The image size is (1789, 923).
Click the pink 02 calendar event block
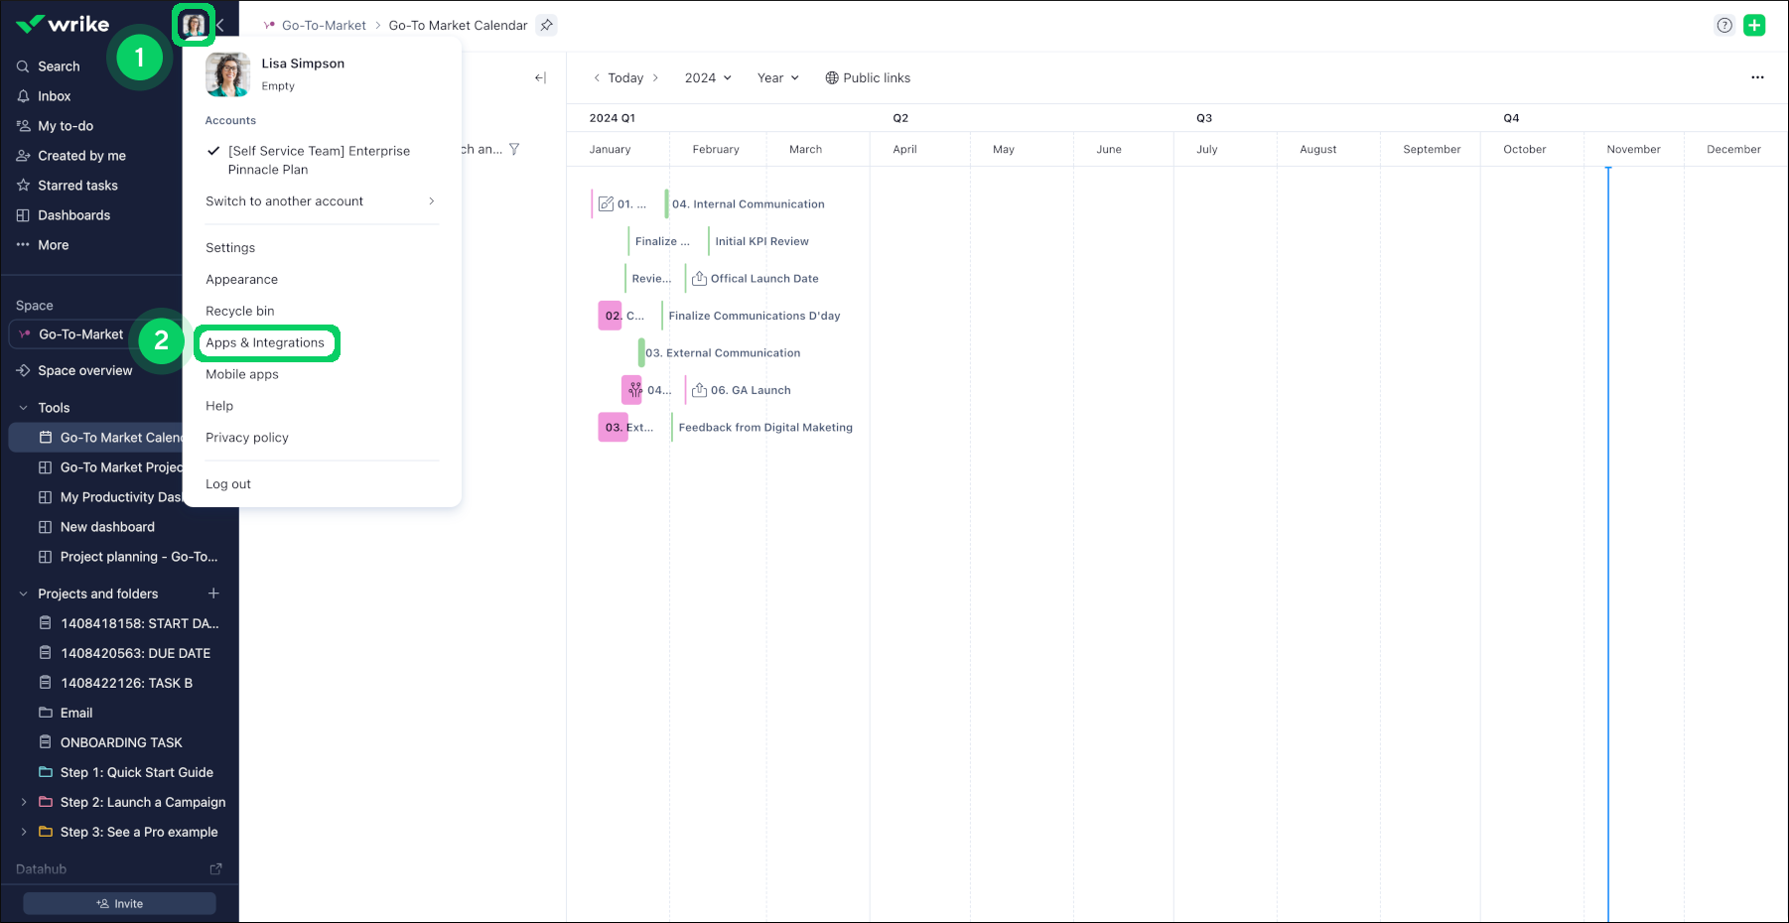coord(611,316)
